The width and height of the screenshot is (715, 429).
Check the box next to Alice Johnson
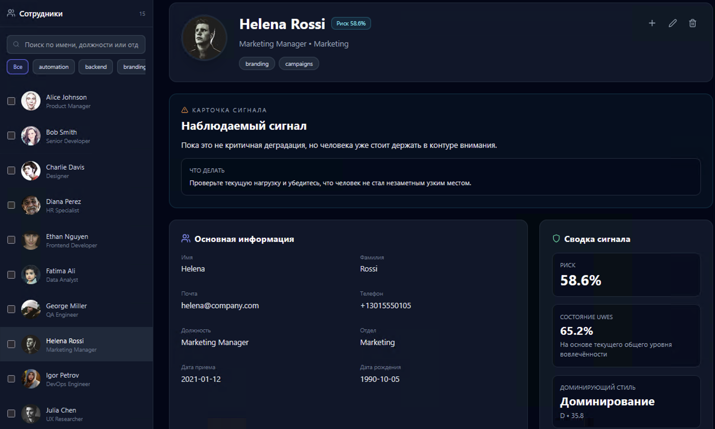[x=11, y=101]
